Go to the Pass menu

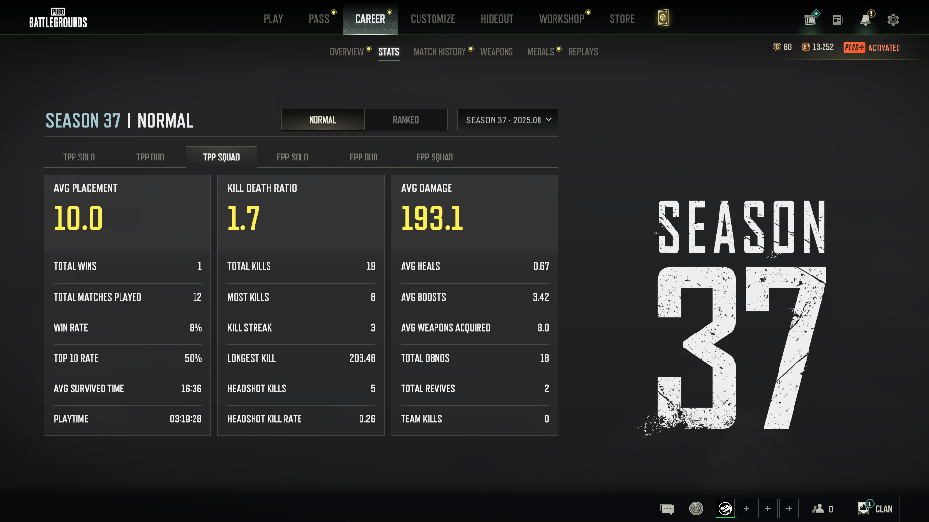click(x=319, y=19)
